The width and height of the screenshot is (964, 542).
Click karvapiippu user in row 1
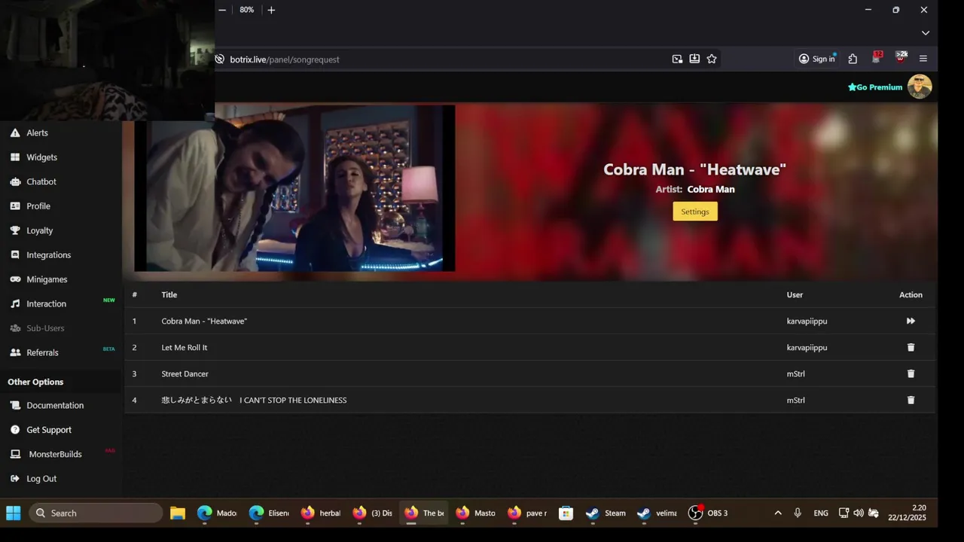[807, 321]
